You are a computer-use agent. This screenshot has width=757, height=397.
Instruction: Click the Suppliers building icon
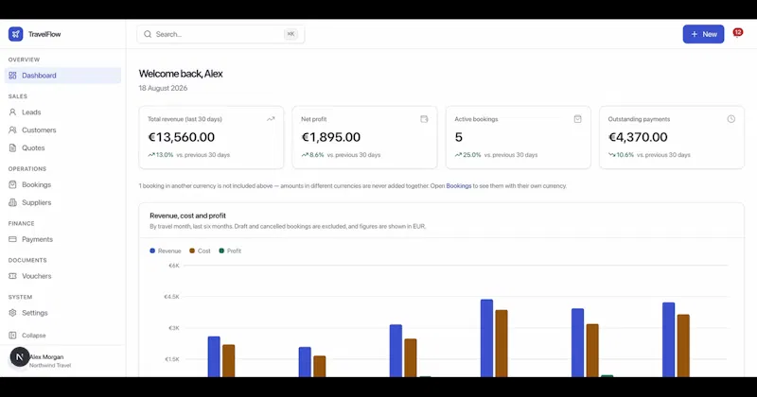click(x=12, y=202)
